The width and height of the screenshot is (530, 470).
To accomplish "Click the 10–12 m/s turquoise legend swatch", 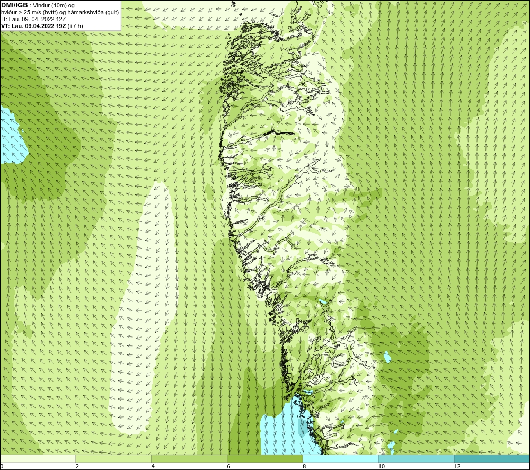I will [x=417, y=458].
